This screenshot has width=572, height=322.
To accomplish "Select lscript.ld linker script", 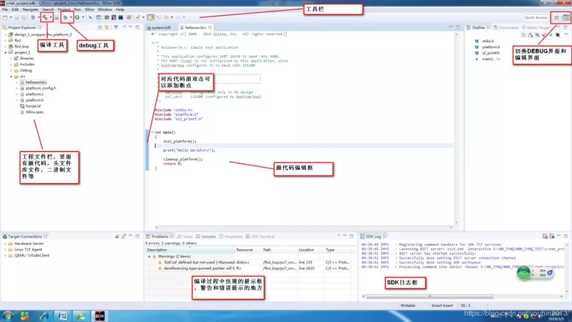I will click(33, 106).
